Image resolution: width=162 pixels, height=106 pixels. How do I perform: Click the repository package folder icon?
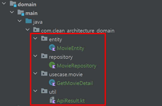[44, 56]
